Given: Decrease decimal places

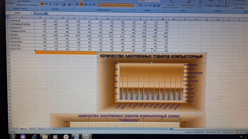Looking at the screenshot, I should pos(158,5).
